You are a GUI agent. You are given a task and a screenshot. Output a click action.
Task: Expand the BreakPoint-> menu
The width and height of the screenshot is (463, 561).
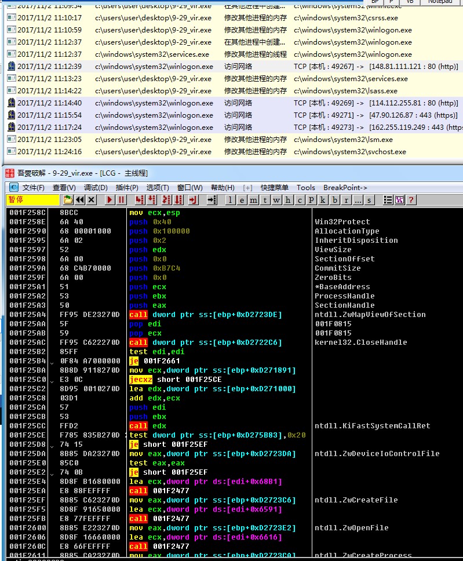(x=345, y=188)
